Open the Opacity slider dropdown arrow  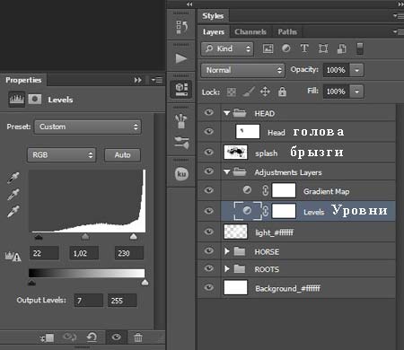356,70
